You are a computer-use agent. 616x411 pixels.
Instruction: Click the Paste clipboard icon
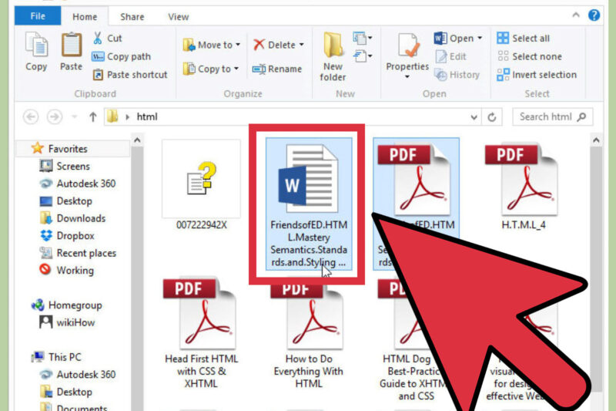(71, 45)
